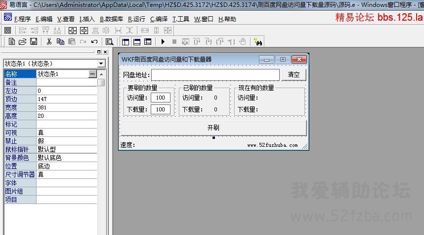Open the I.插入 menu
The image size is (424, 235).
pos(87,19)
